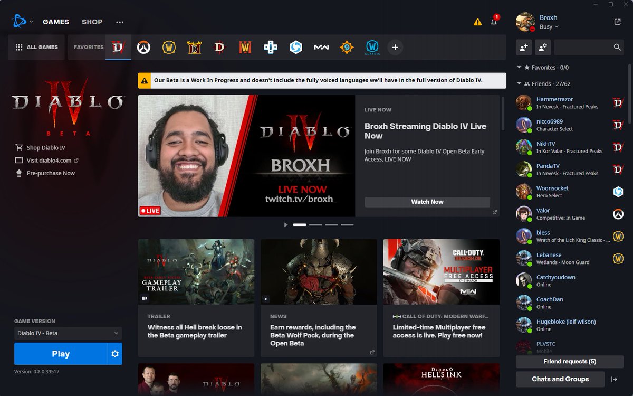Select the Heroes of the Storm icon
Viewport: 633px width, 396px height.
[x=296, y=48]
